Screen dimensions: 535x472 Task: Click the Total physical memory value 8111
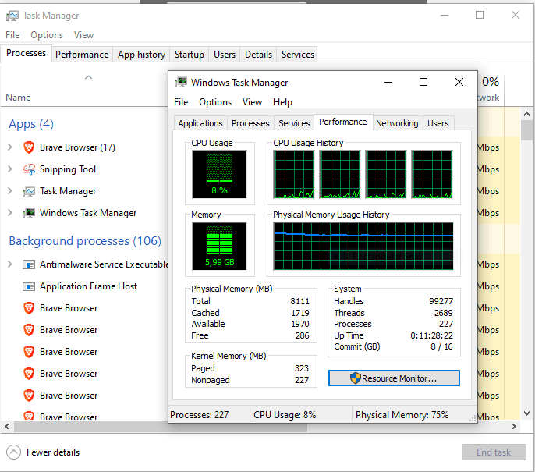[299, 301]
